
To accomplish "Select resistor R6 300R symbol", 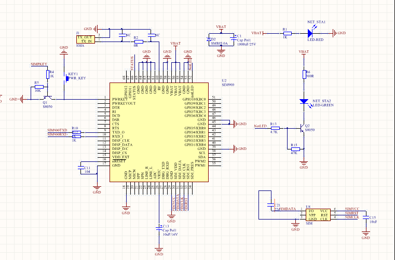I will point(304,75).
